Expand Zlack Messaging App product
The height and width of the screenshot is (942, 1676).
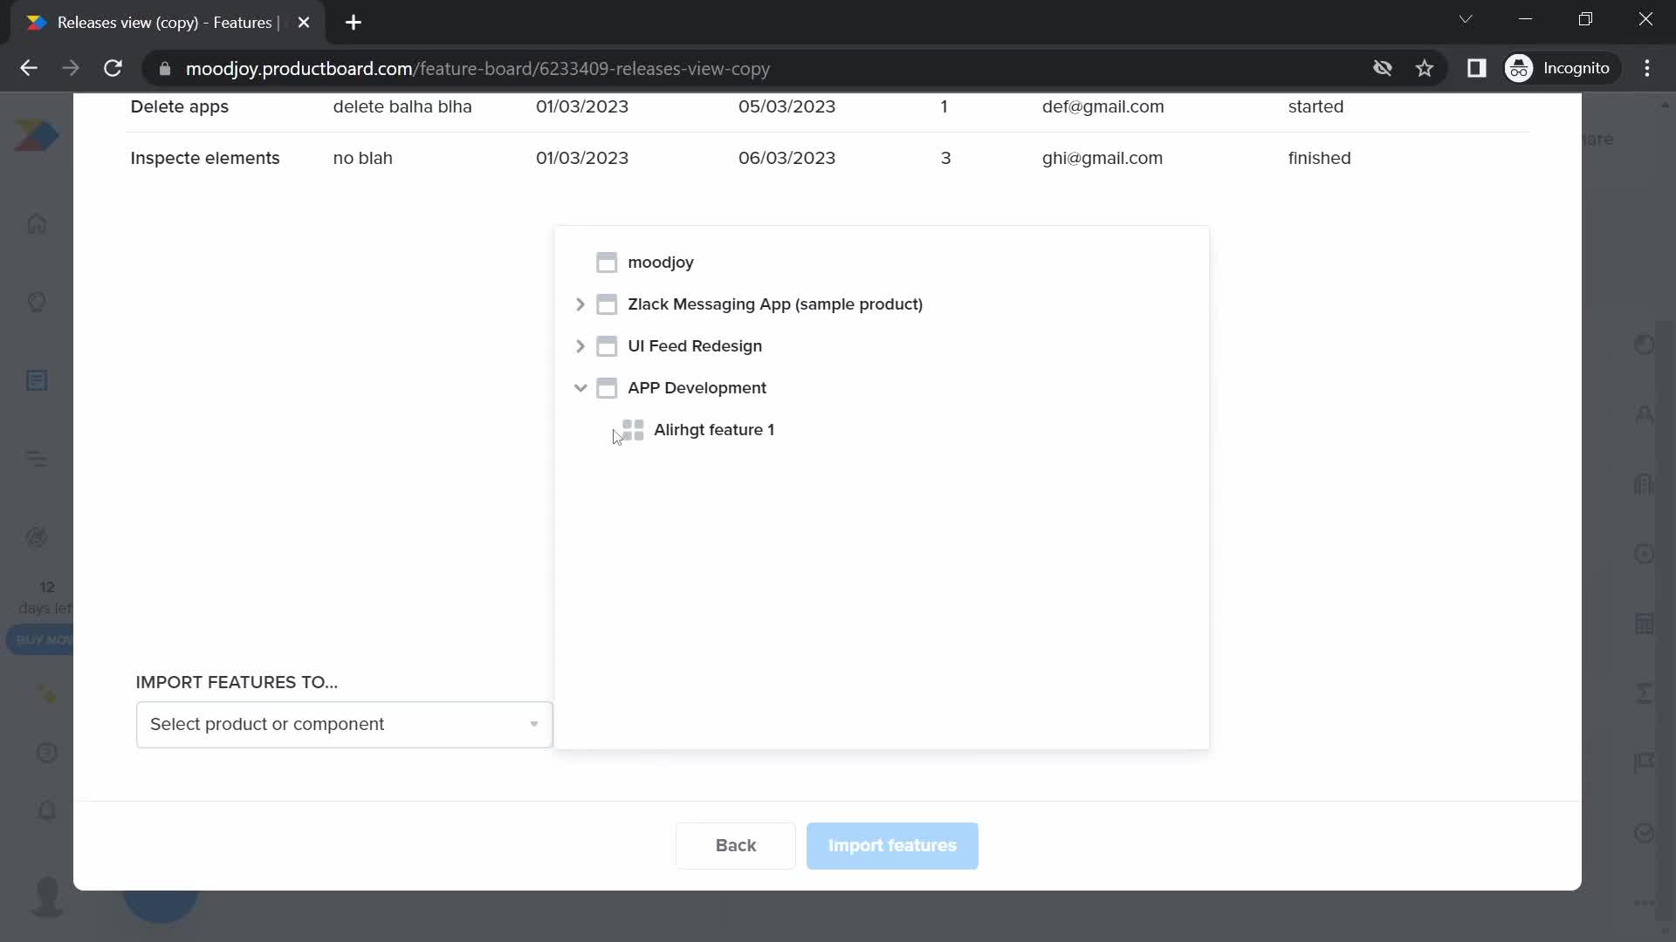coord(580,304)
